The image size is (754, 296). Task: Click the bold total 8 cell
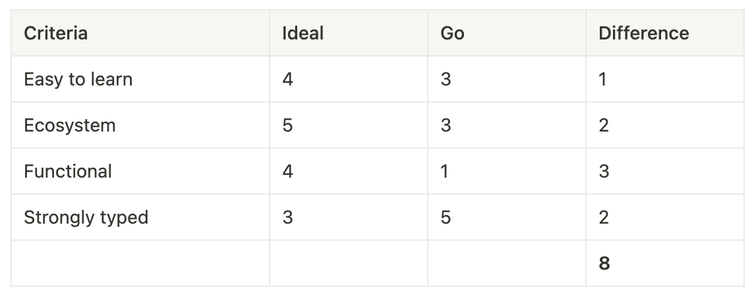coord(665,263)
